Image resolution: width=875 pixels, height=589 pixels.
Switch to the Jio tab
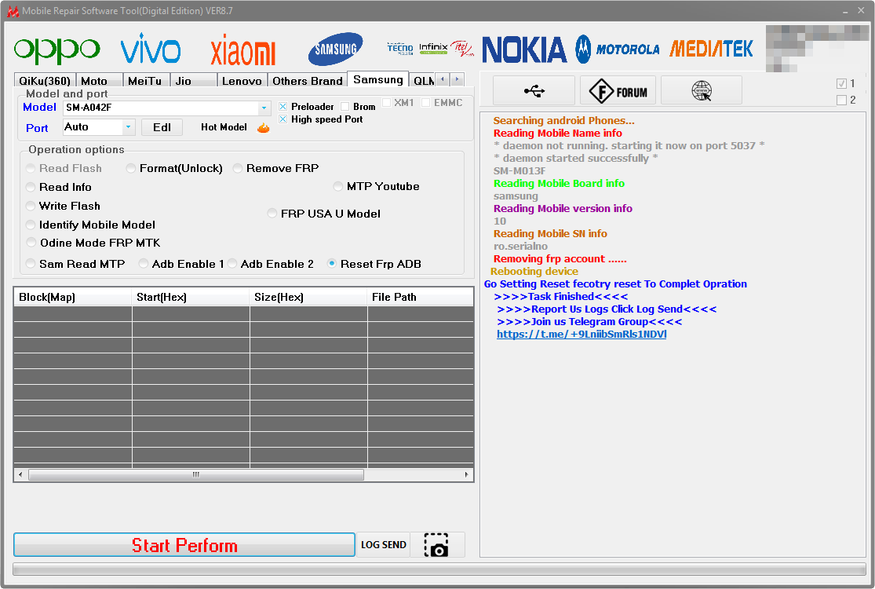[x=193, y=80]
